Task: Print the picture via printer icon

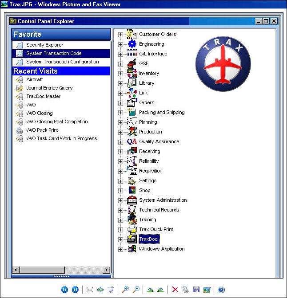Action: click(185, 290)
